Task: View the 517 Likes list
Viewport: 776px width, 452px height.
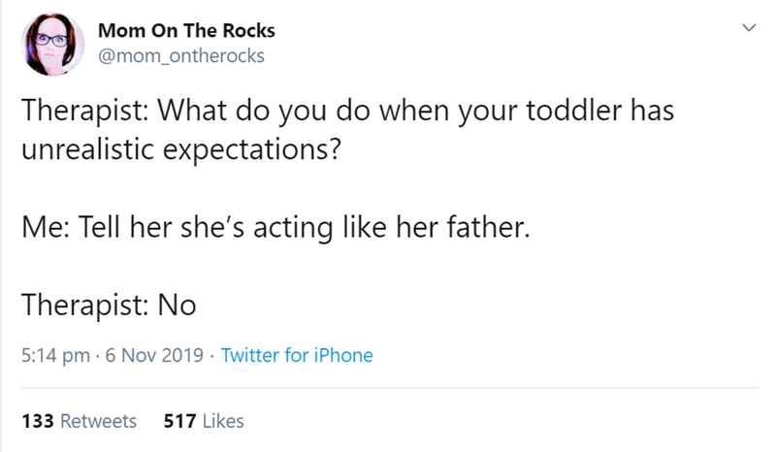Action: (x=204, y=421)
